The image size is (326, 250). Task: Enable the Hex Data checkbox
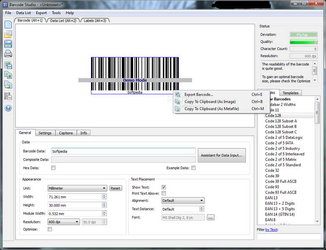coord(53,168)
